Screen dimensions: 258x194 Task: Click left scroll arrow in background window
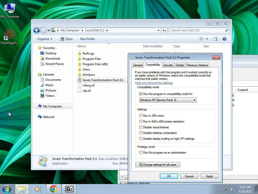122,177
